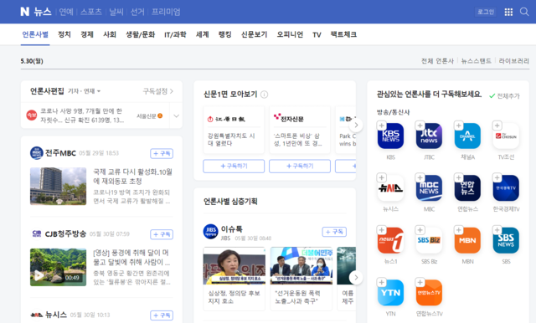Open the 전체 언론사 link
The image size is (536, 323).
point(437,61)
